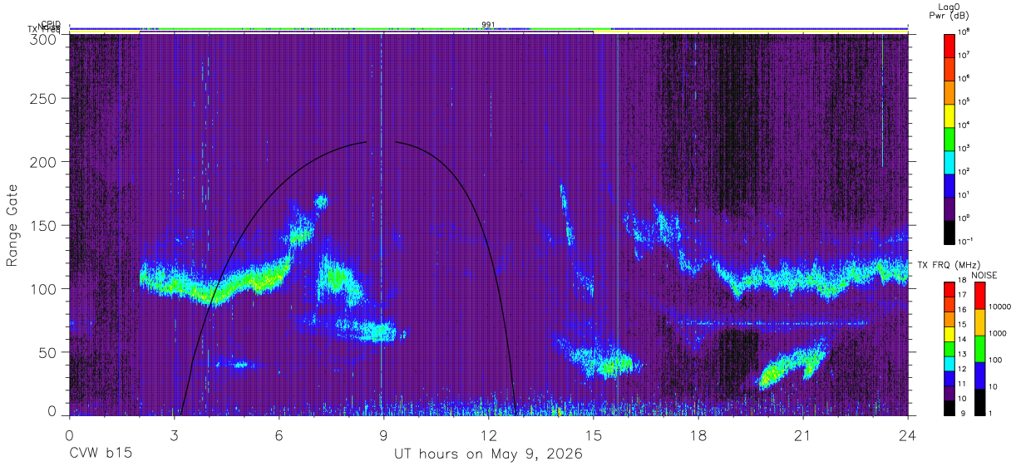Click the 14 label on TX FRQ bar
The image size is (1021, 471).
(x=964, y=339)
